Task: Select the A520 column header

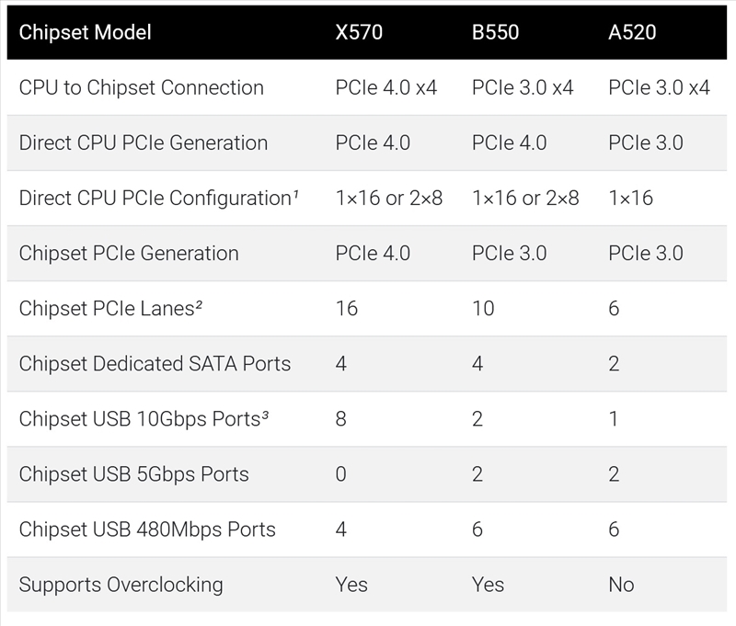Action: [x=633, y=32]
